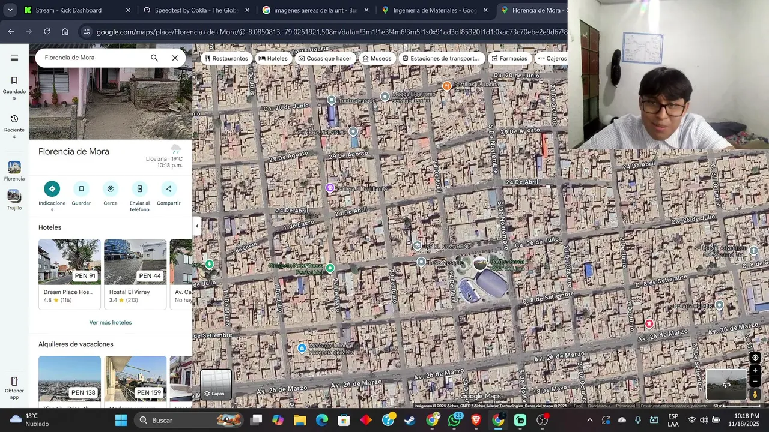Click the Notaría Oliver map pin

click(x=719, y=305)
